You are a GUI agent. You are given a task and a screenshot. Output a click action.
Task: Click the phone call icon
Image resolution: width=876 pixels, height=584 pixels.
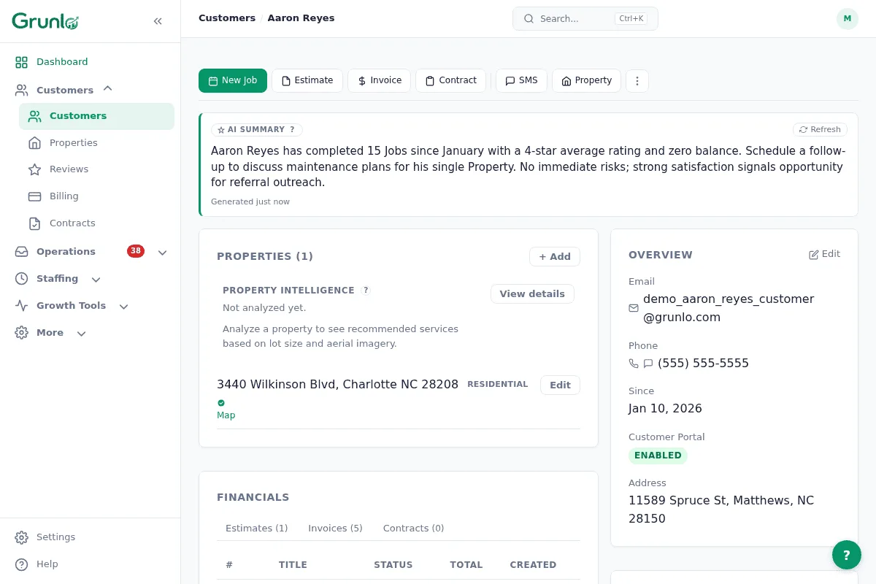click(634, 364)
